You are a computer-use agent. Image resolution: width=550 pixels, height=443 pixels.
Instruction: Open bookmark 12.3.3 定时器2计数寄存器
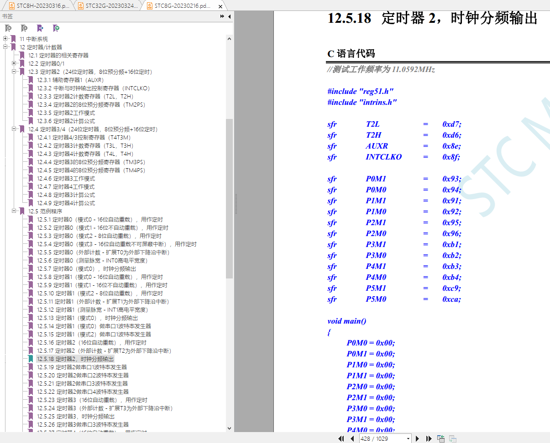[85, 96]
